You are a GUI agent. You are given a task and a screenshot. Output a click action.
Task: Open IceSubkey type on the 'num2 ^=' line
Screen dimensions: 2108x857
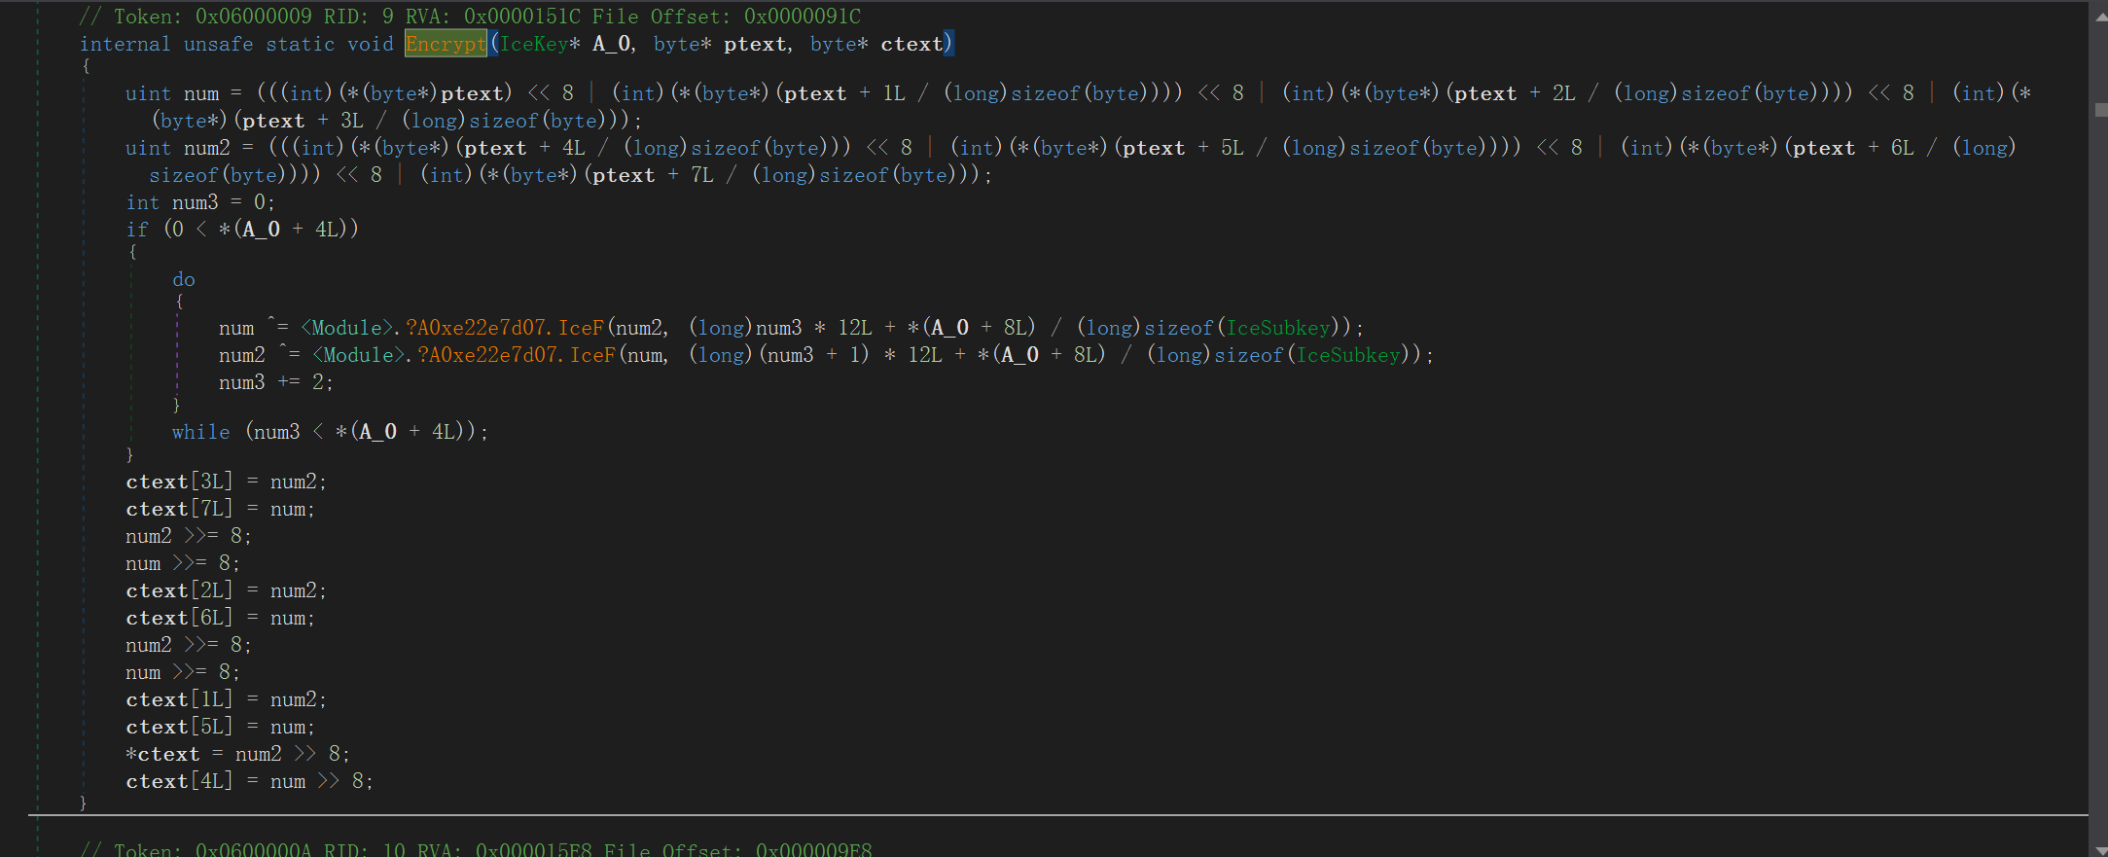click(1348, 355)
